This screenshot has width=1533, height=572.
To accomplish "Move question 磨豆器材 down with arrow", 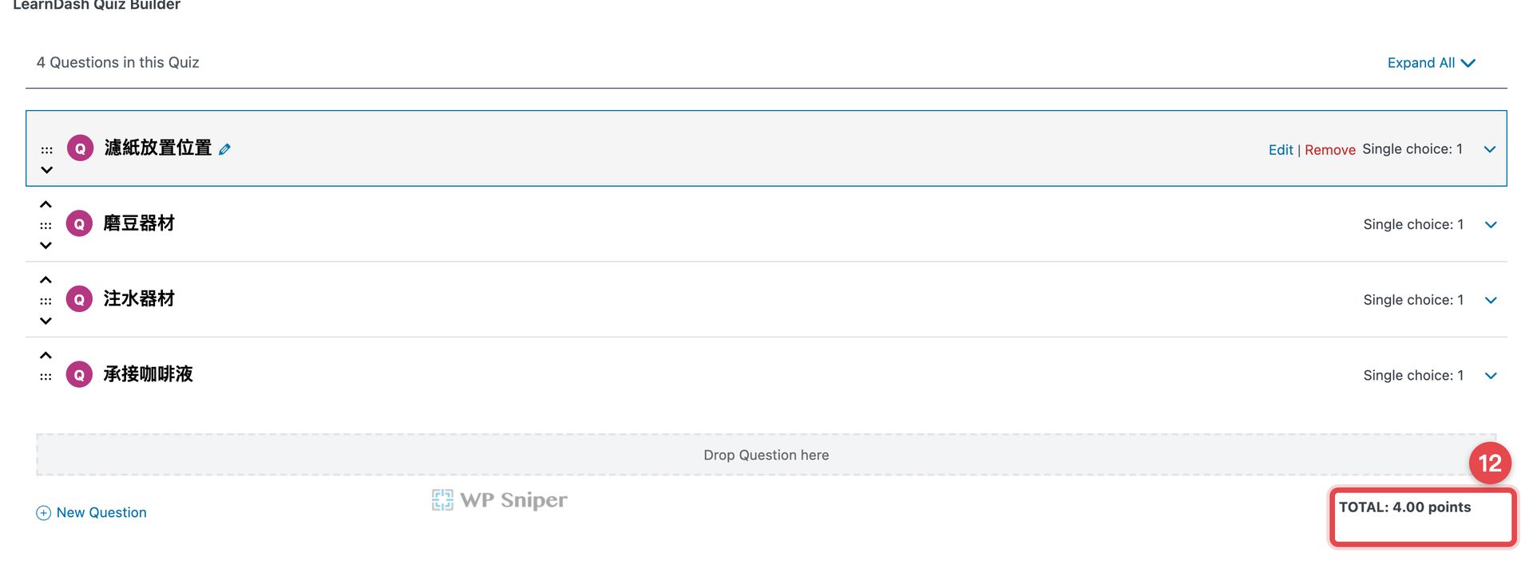I will pyautogui.click(x=46, y=246).
